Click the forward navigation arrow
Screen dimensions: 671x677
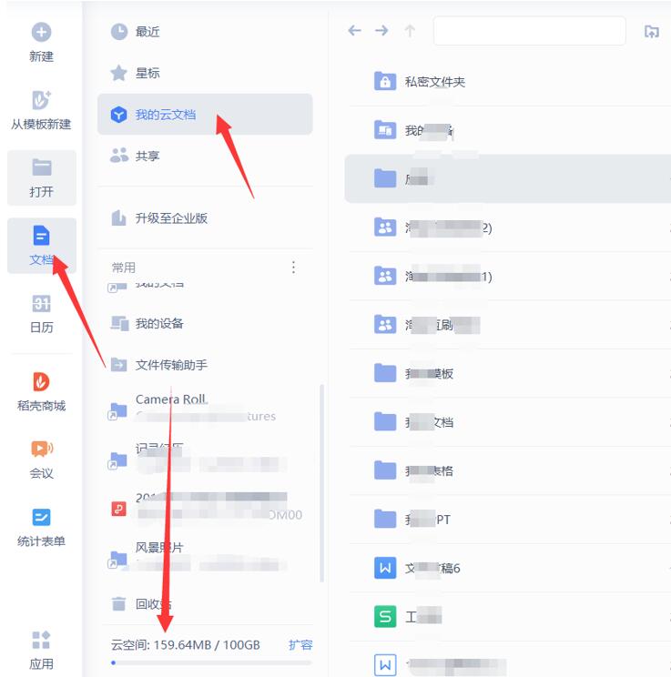click(381, 31)
